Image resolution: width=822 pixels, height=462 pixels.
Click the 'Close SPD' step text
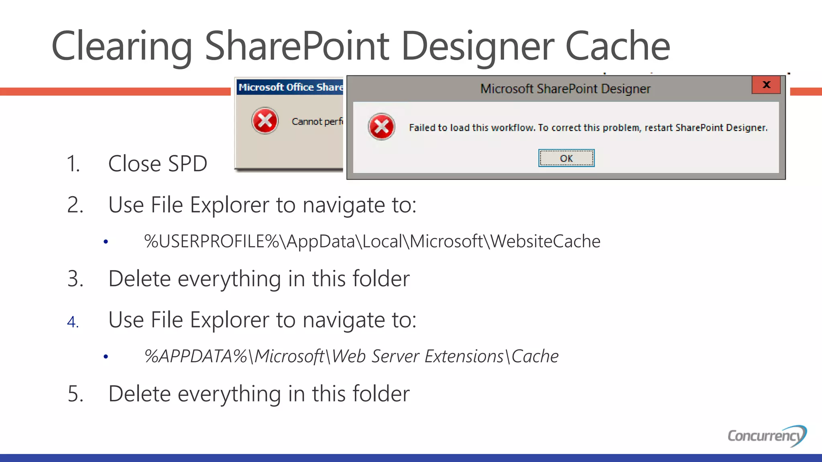(x=158, y=164)
